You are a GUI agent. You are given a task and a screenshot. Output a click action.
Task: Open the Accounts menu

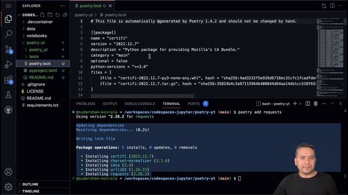coord(9,172)
